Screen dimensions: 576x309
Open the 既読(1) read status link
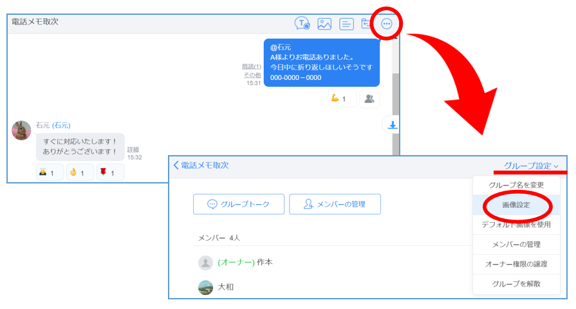251,66
